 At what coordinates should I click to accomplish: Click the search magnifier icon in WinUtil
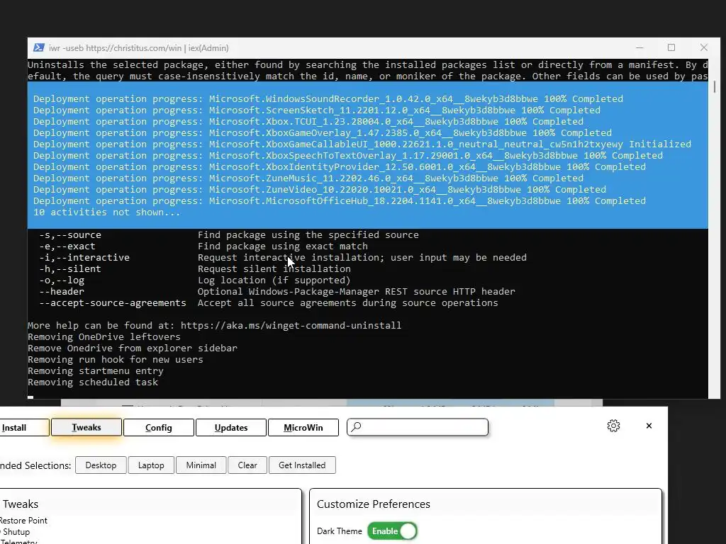click(x=356, y=426)
